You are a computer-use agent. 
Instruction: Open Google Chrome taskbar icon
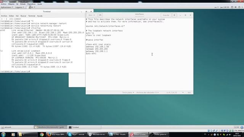[x=42, y=134]
